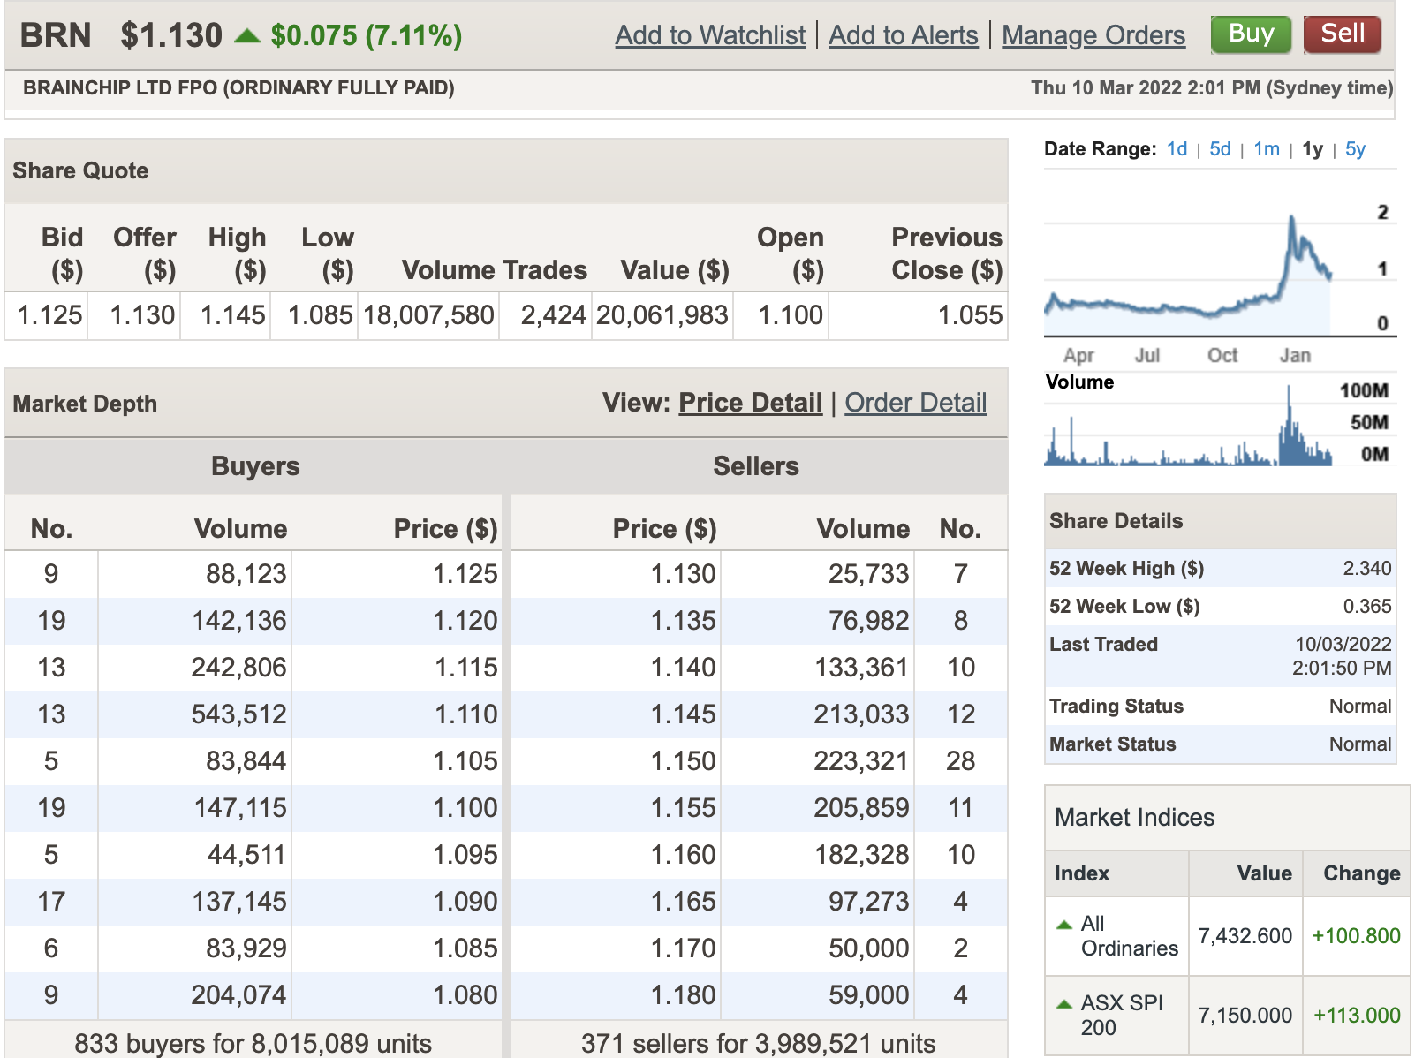Click the red Sell button

[x=1342, y=34]
